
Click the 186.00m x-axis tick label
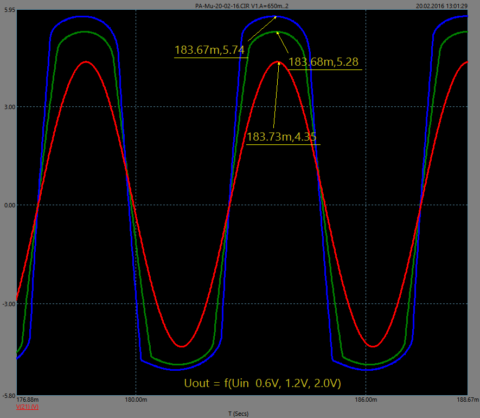pyautogui.click(x=366, y=401)
